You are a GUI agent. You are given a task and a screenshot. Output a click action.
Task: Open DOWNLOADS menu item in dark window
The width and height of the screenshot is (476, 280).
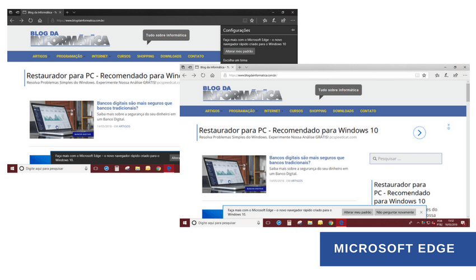(x=171, y=57)
